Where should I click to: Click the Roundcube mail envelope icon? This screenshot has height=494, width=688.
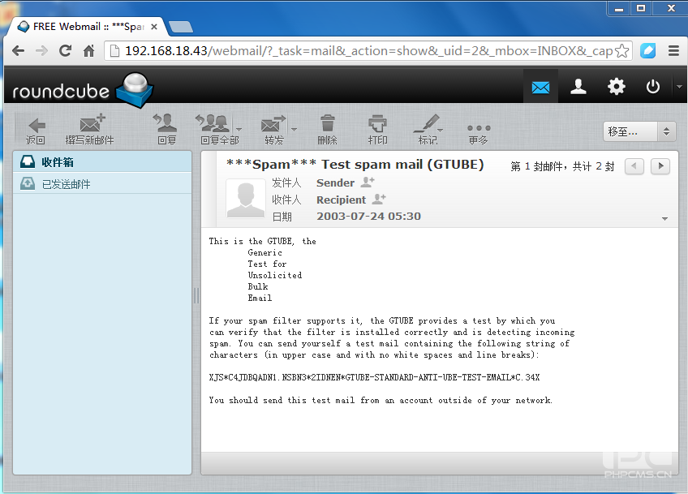click(540, 88)
